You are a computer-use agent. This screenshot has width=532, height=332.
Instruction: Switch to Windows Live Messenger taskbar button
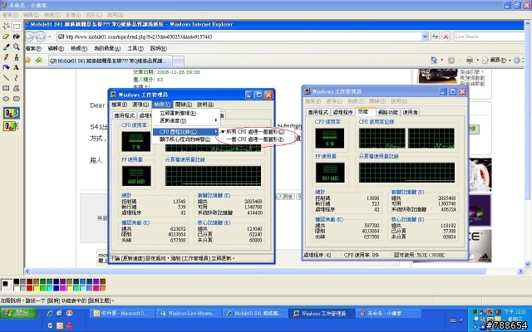tap(189, 314)
